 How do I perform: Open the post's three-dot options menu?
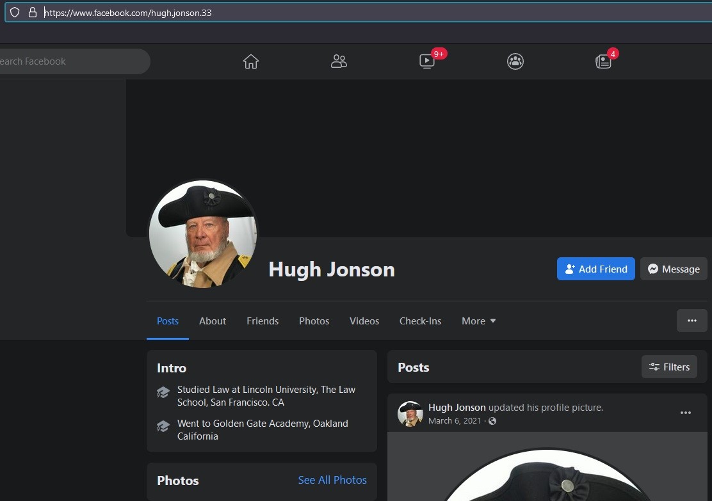coord(685,413)
